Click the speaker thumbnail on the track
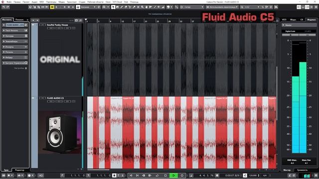Viewport: 319px width, 179px height. pos(60,132)
